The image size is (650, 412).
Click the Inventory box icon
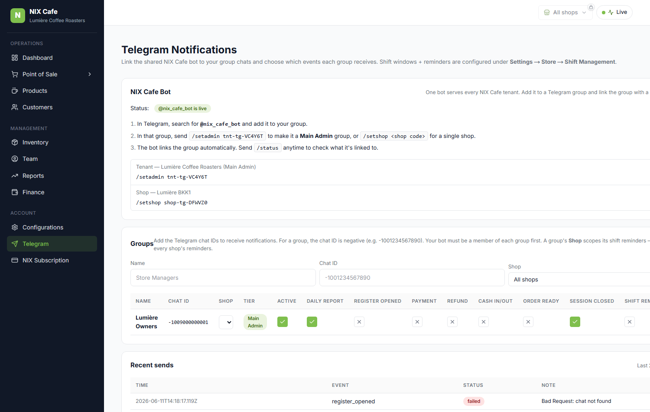coord(15,142)
